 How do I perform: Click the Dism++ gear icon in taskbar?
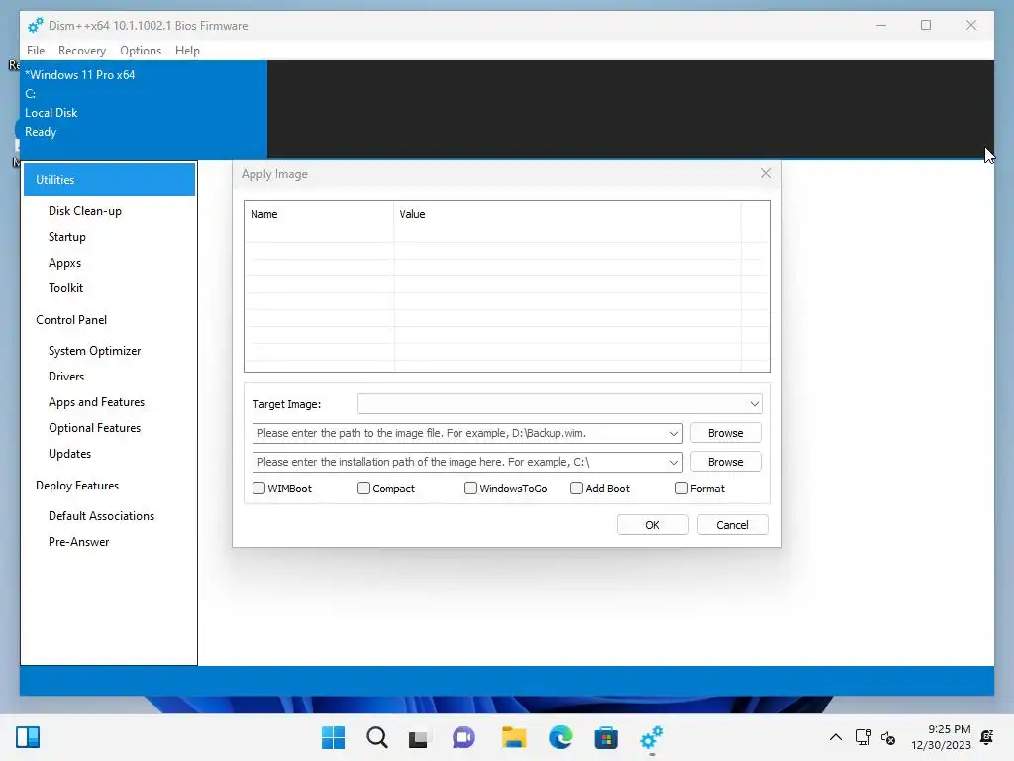click(x=652, y=737)
